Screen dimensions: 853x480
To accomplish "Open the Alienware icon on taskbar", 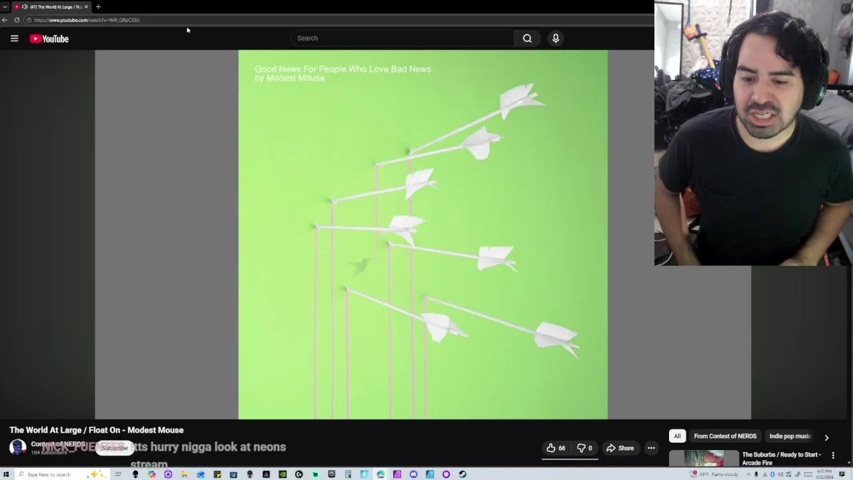I will (135, 474).
